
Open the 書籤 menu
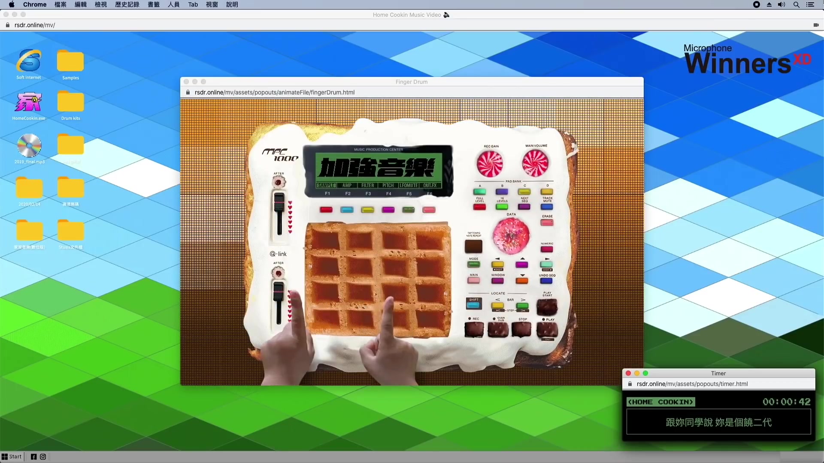(154, 4)
